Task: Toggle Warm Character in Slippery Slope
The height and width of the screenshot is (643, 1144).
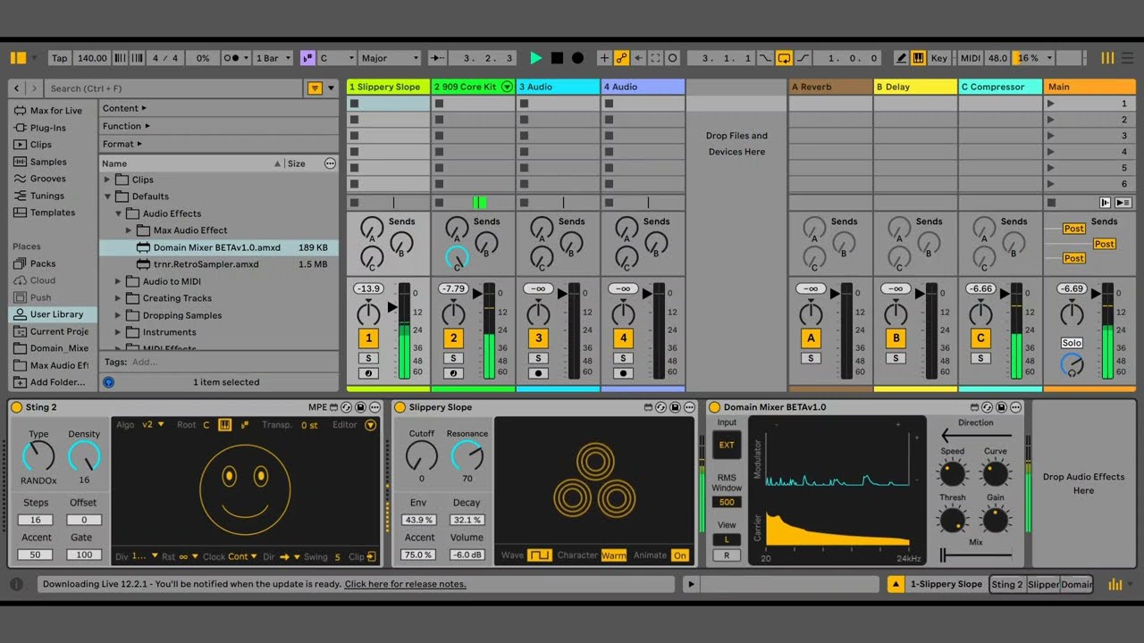Action: [x=614, y=555]
